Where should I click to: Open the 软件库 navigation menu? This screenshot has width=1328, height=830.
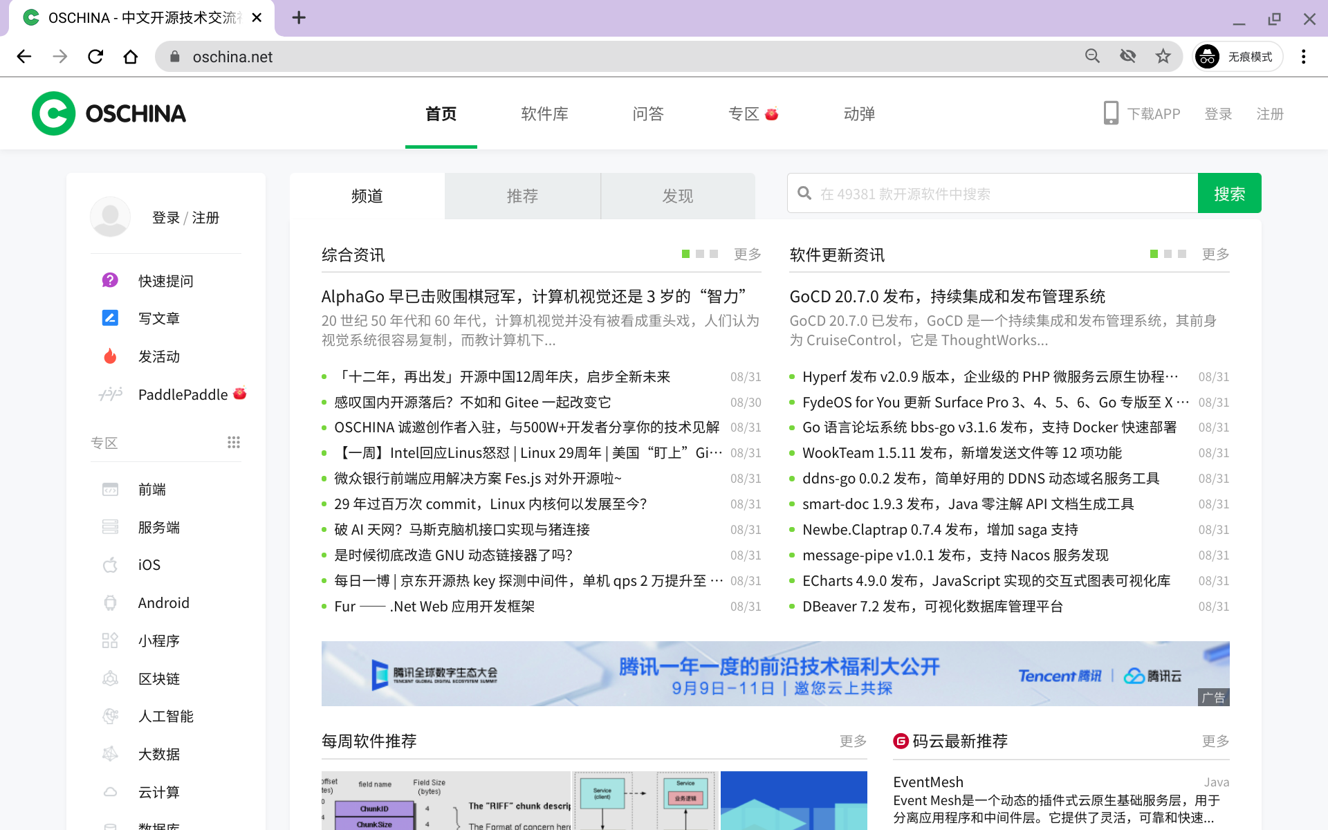544,113
